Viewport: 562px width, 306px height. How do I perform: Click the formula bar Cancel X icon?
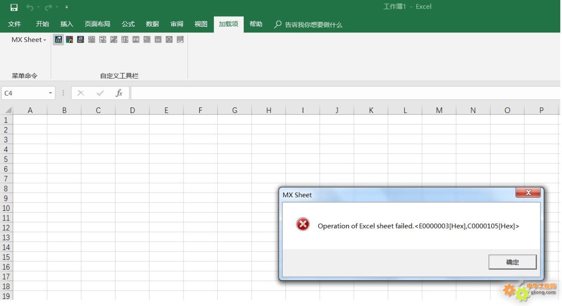point(81,93)
